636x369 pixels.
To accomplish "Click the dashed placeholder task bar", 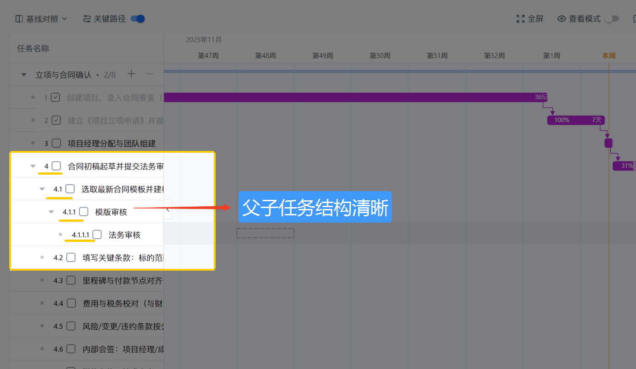I will click(x=265, y=233).
